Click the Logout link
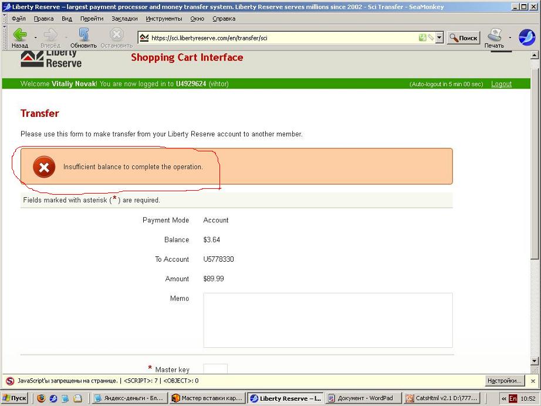This screenshot has height=406, width=541. [501, 84]
